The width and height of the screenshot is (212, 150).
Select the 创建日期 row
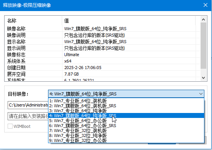click(x=103, y=68)
